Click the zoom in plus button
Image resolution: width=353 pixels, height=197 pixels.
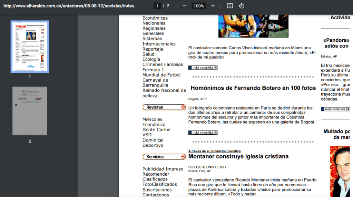[213, 6]
